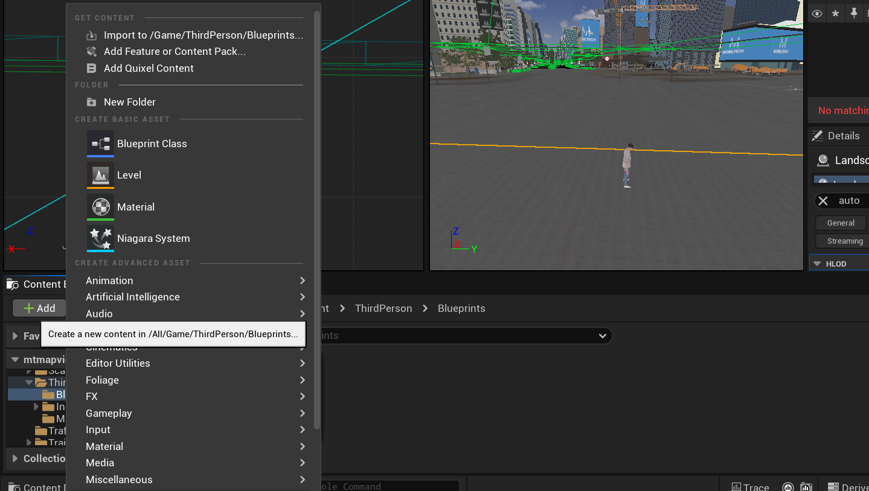
Task: Open the Material submenu under advanced assets
Action: click(194, 446)
